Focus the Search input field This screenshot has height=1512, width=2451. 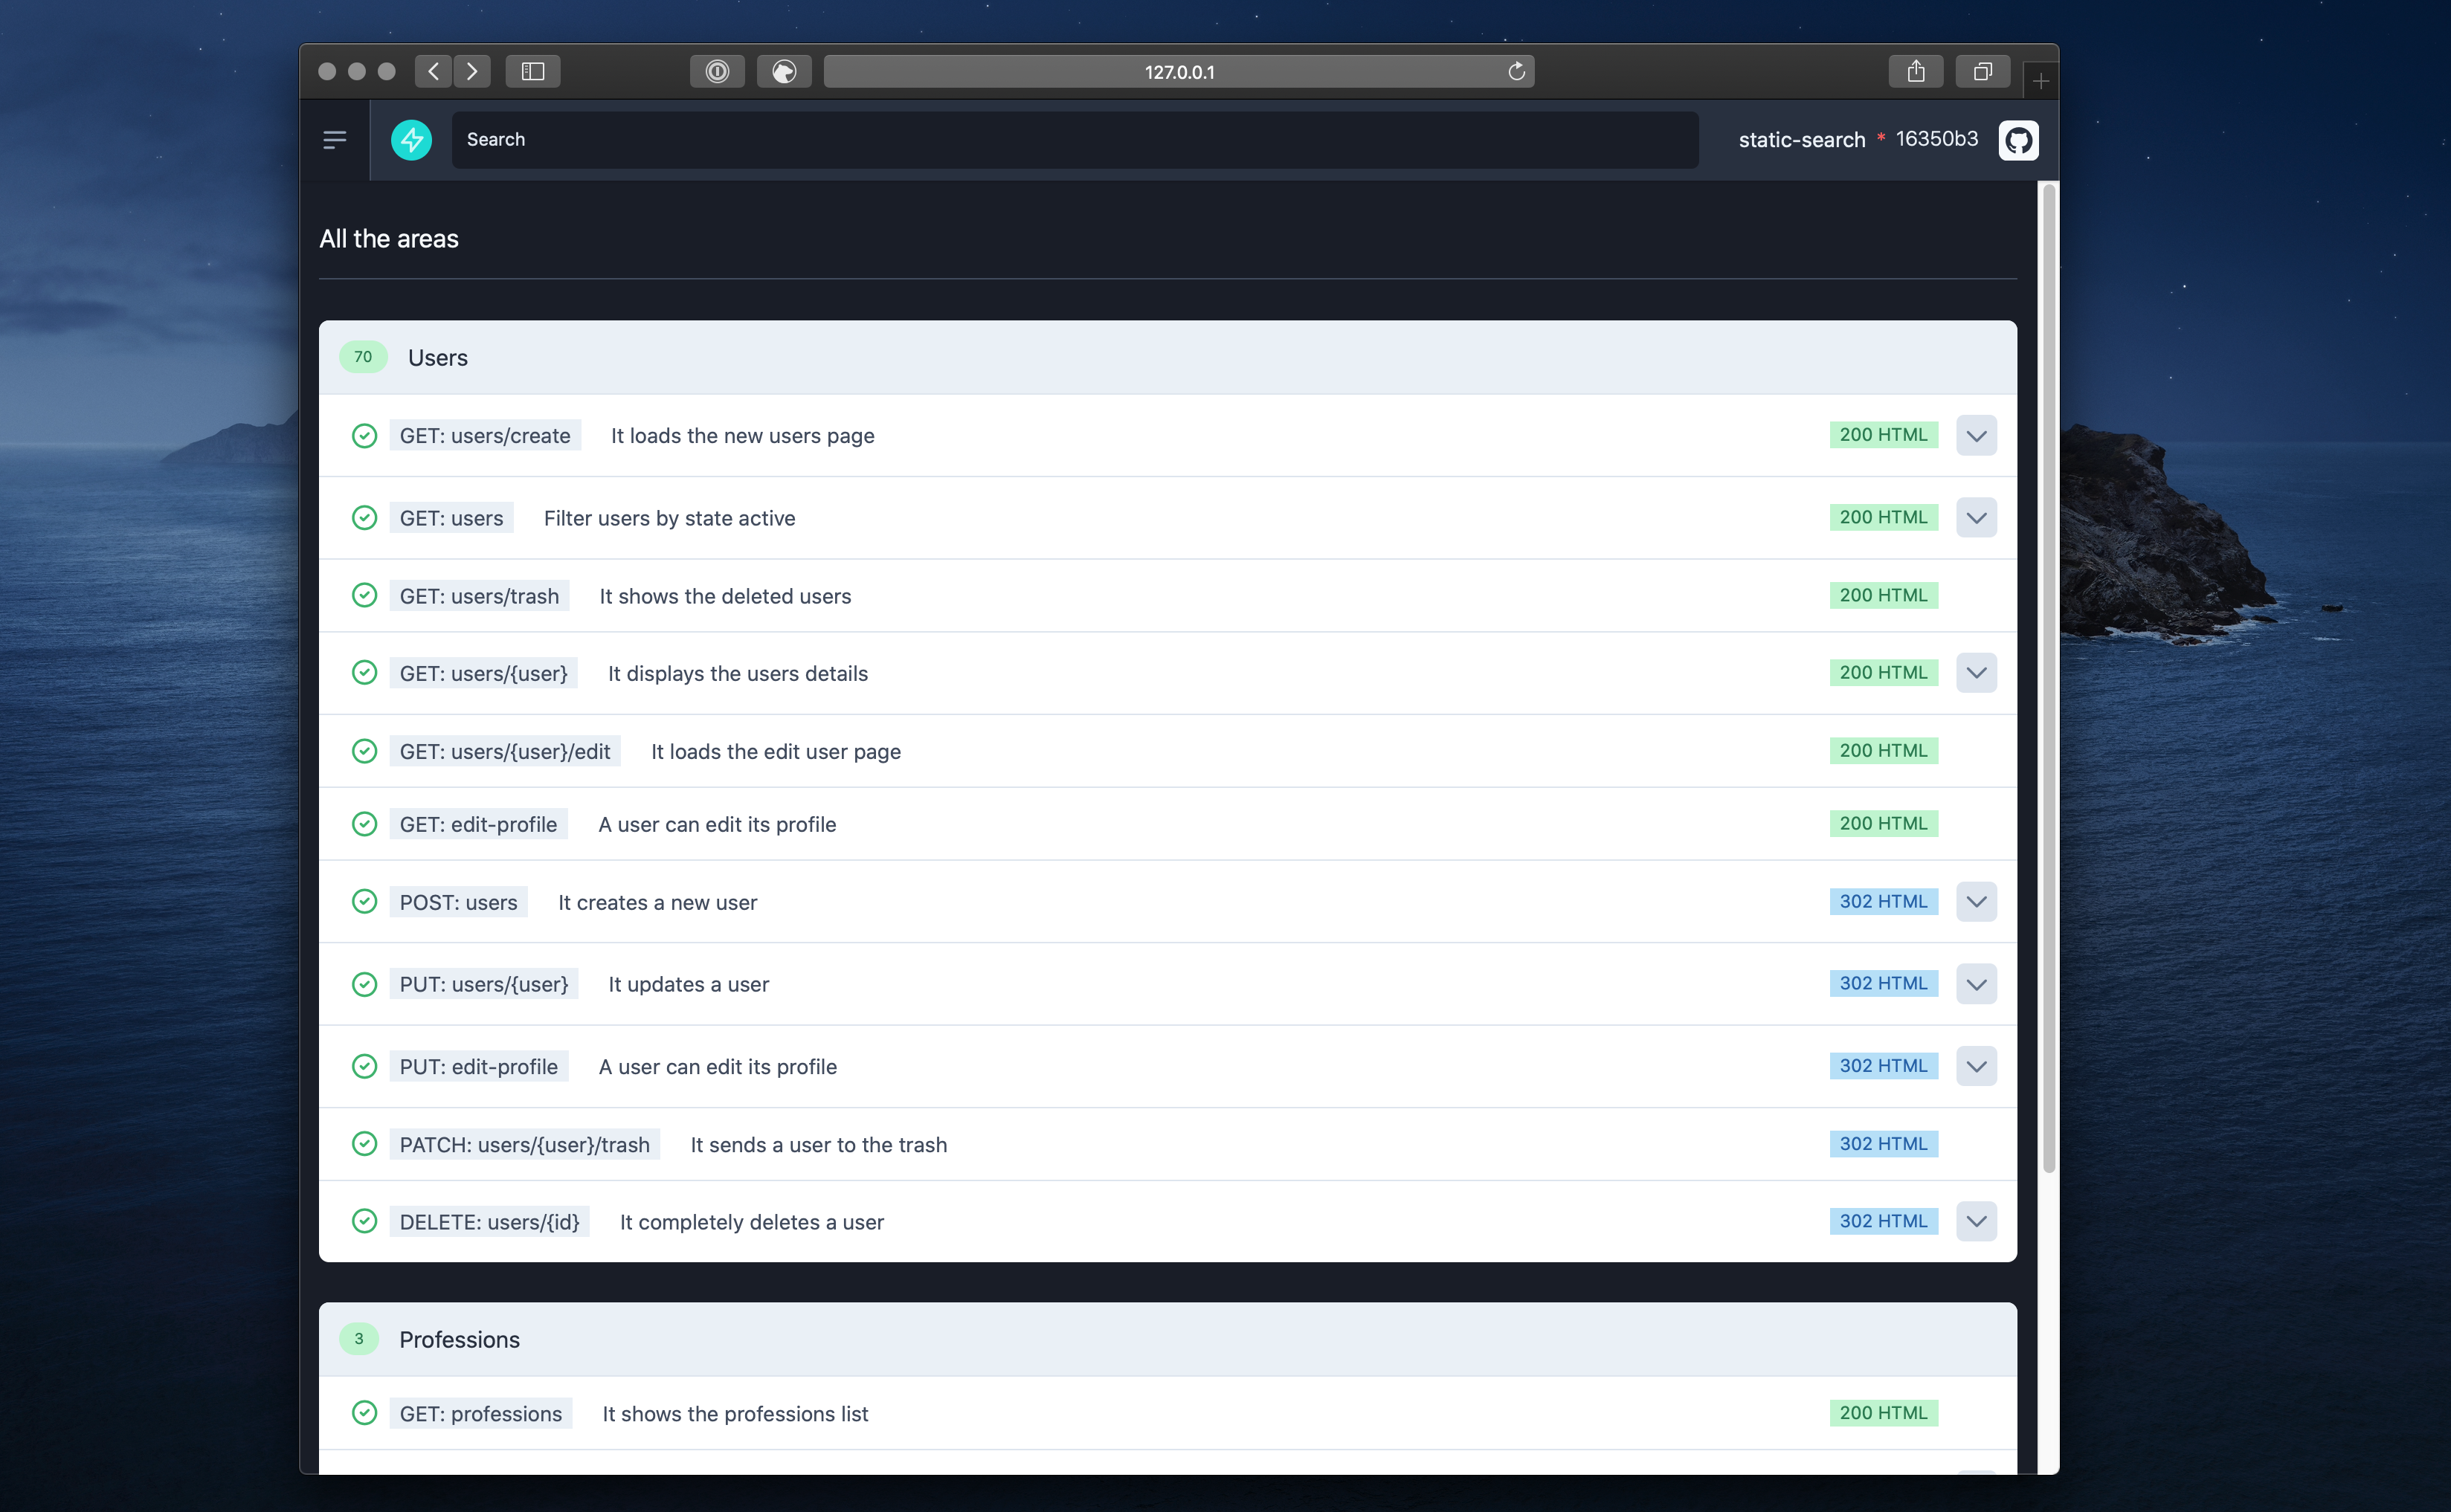[1075, 140]
